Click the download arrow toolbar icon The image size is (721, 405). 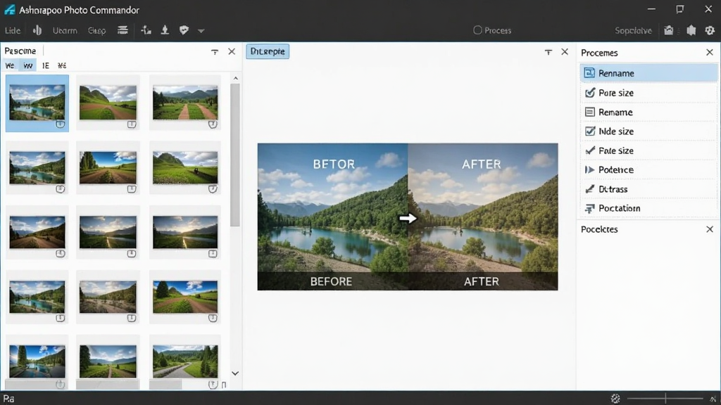tap(165, 30)
